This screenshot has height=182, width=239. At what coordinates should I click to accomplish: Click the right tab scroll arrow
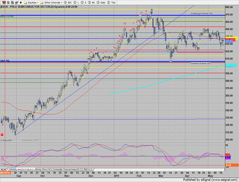(x=5, y=169)
